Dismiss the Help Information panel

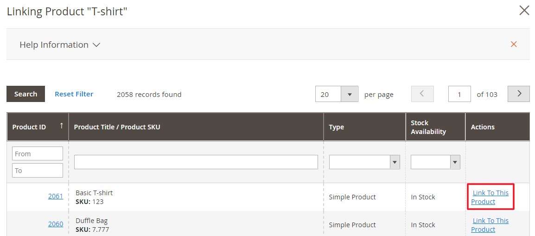tap(513, 45)
